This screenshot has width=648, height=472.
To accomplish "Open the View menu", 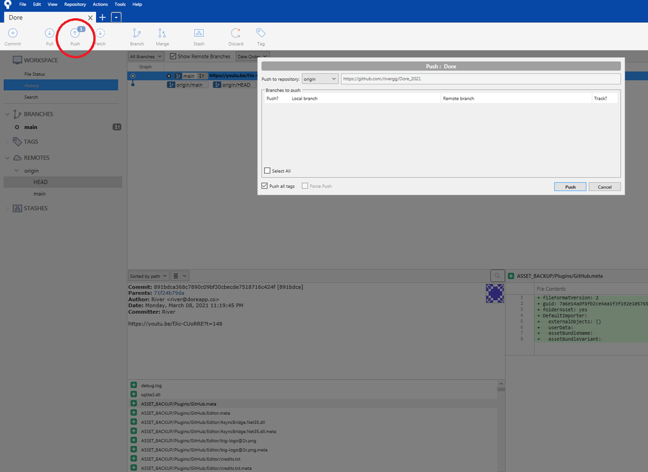I will click(53, 5).
